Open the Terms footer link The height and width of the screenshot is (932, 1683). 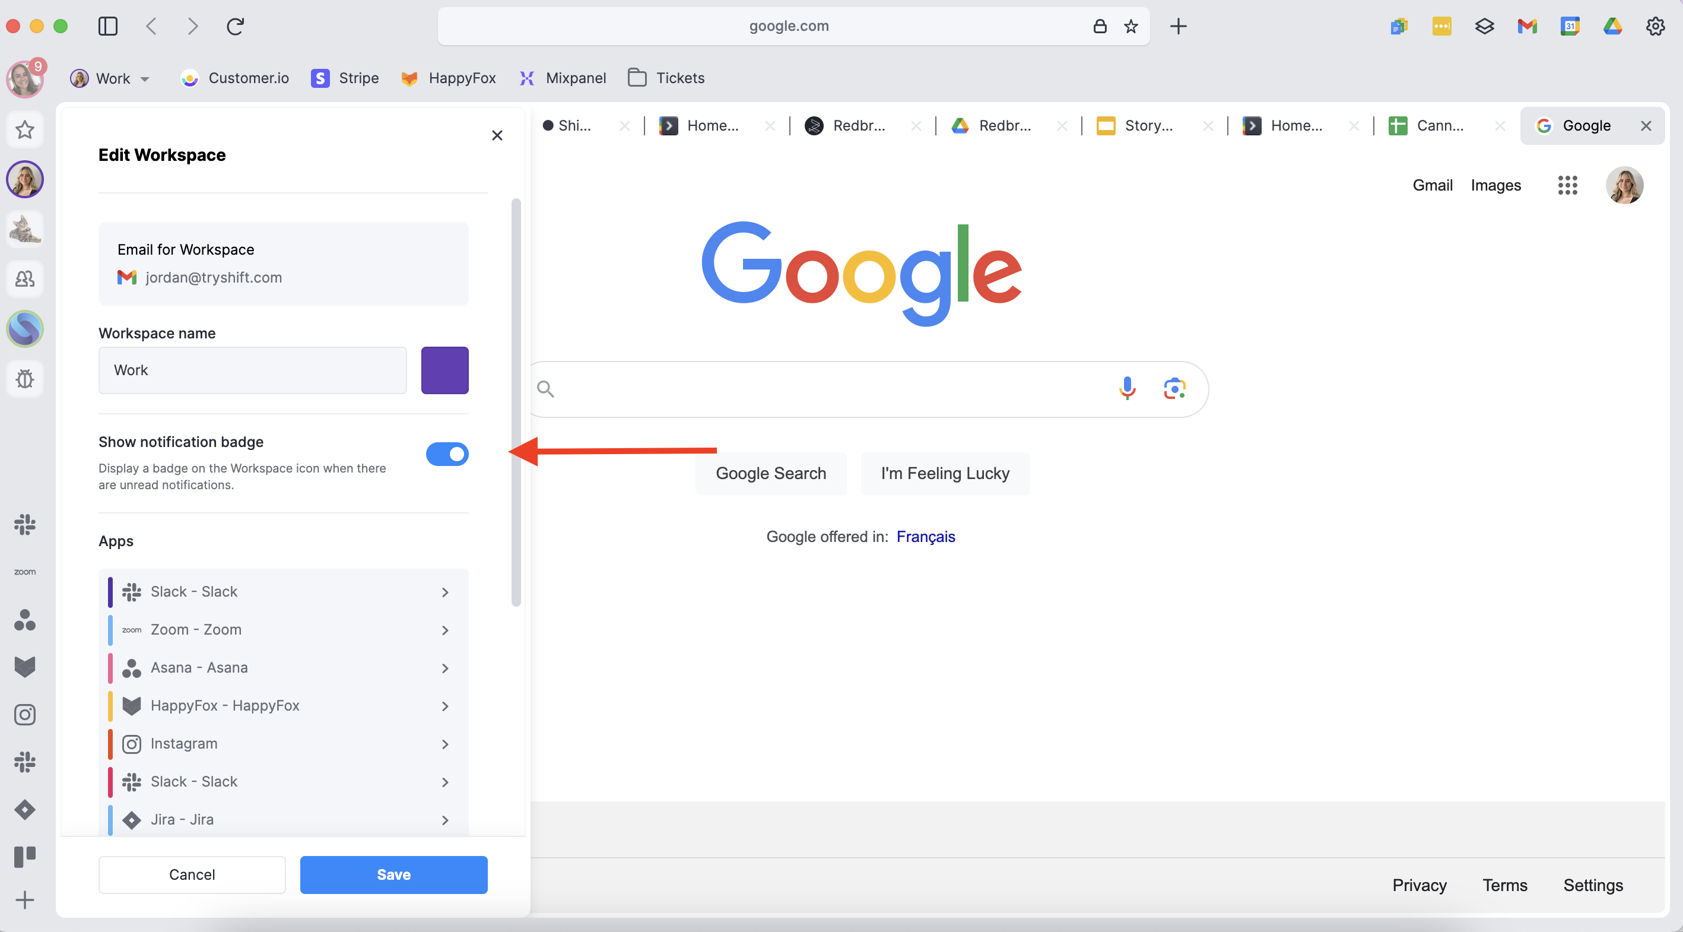coord(1504,885)
